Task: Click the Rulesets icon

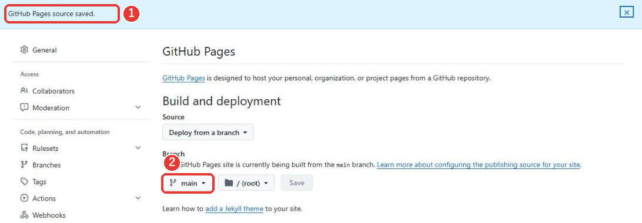Action: pyautogui.click(x=24, y=148)
